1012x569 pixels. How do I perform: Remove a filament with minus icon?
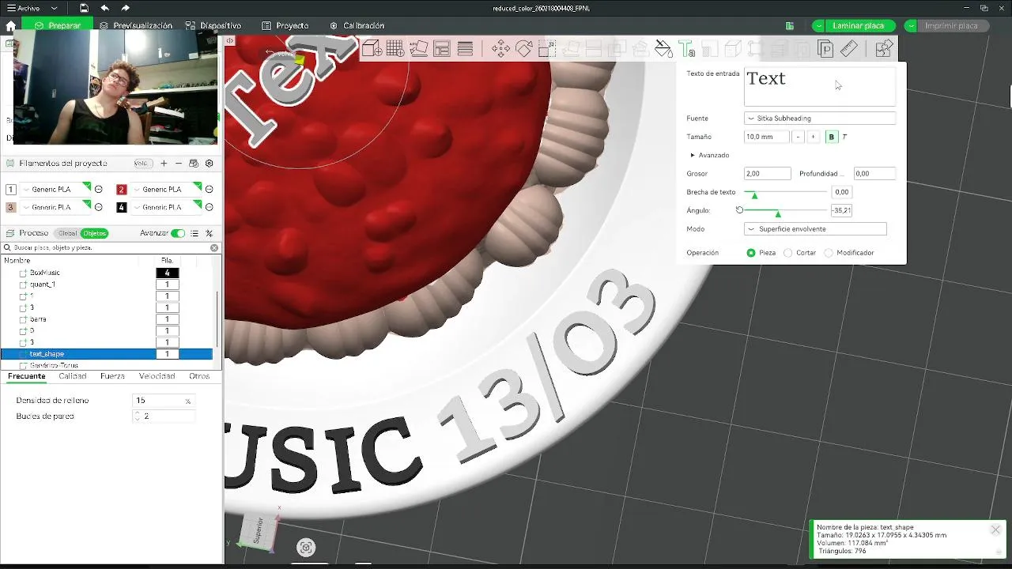pos(179,164)
